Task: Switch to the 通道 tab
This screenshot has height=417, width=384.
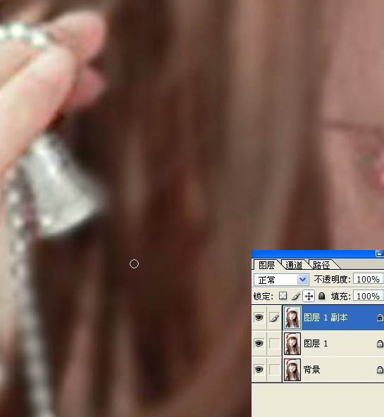Action: point(294,265)
